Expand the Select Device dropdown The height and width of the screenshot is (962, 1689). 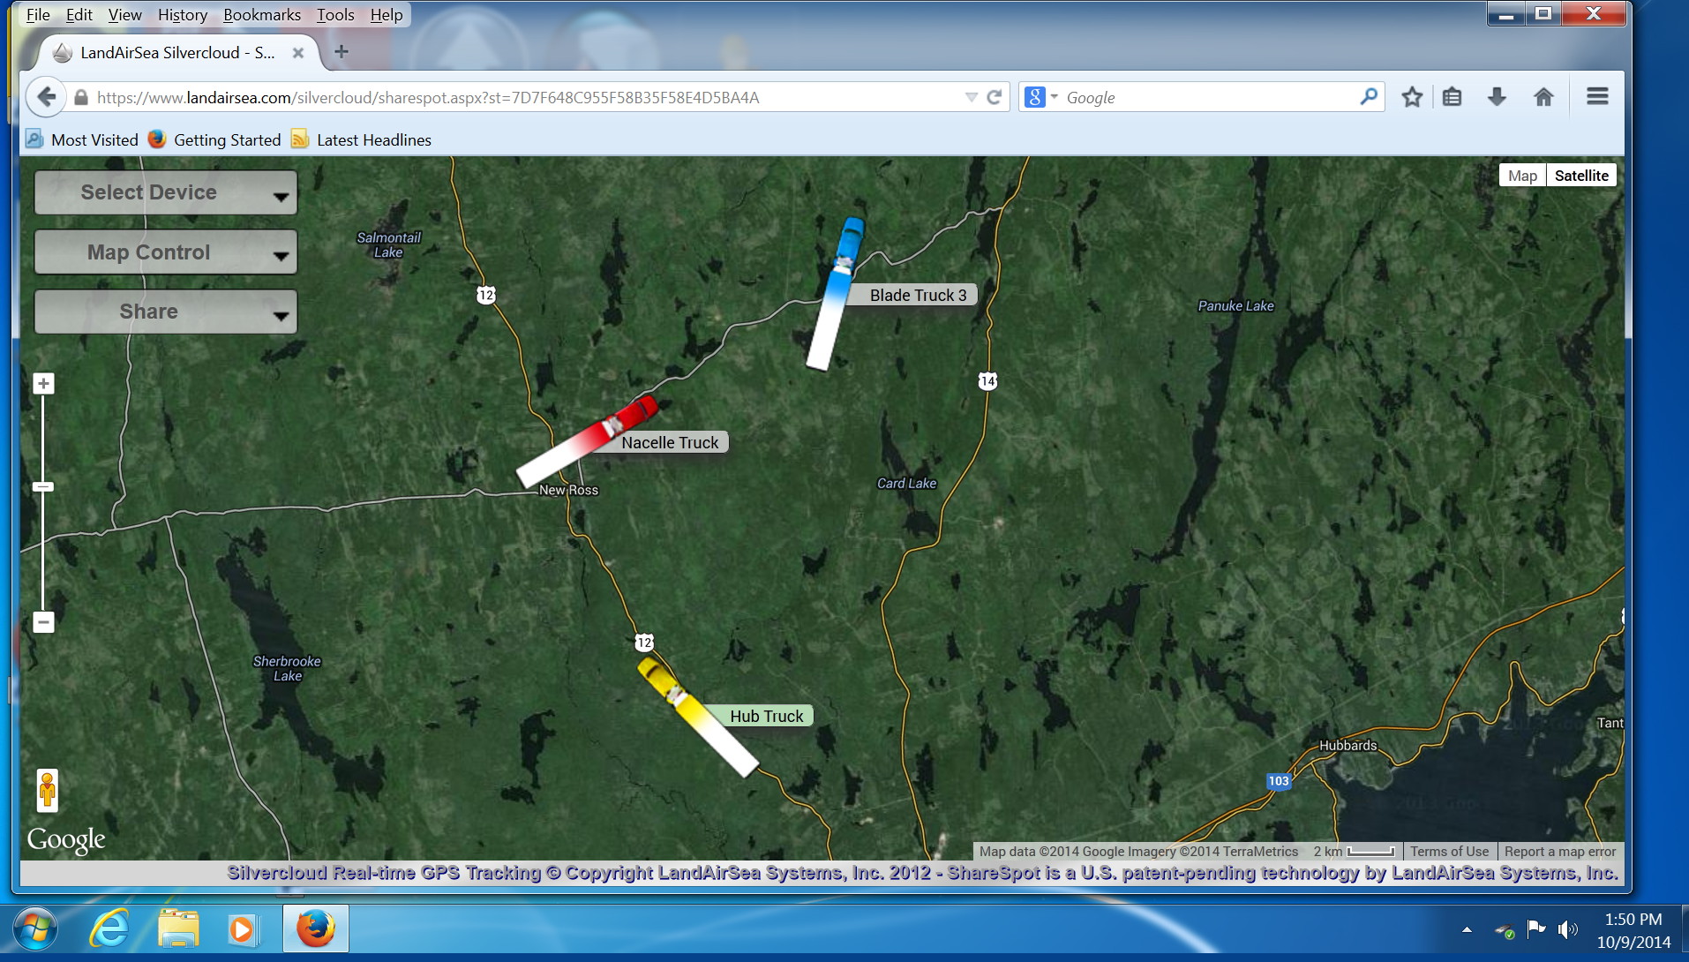click(166, 192)
